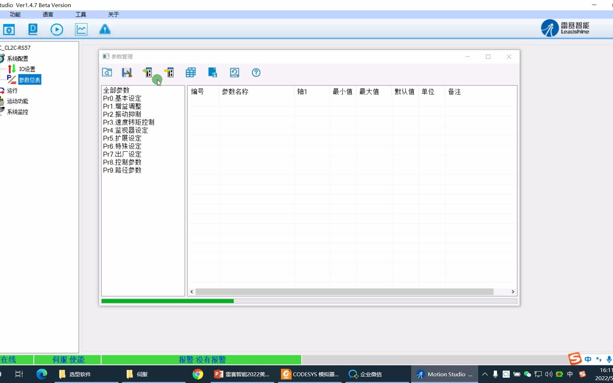Screen dimensions: 613x383
Task: Open the 工具 menu
Action: pyautogui.click(x=80, y=15)
